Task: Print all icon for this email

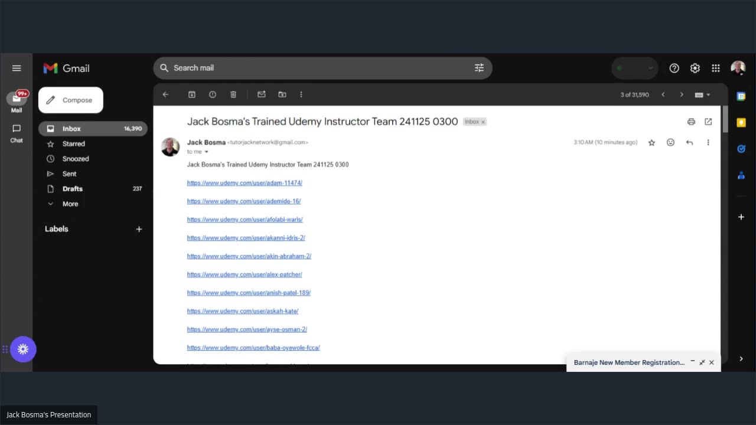Action: click(x=691, y=122)
